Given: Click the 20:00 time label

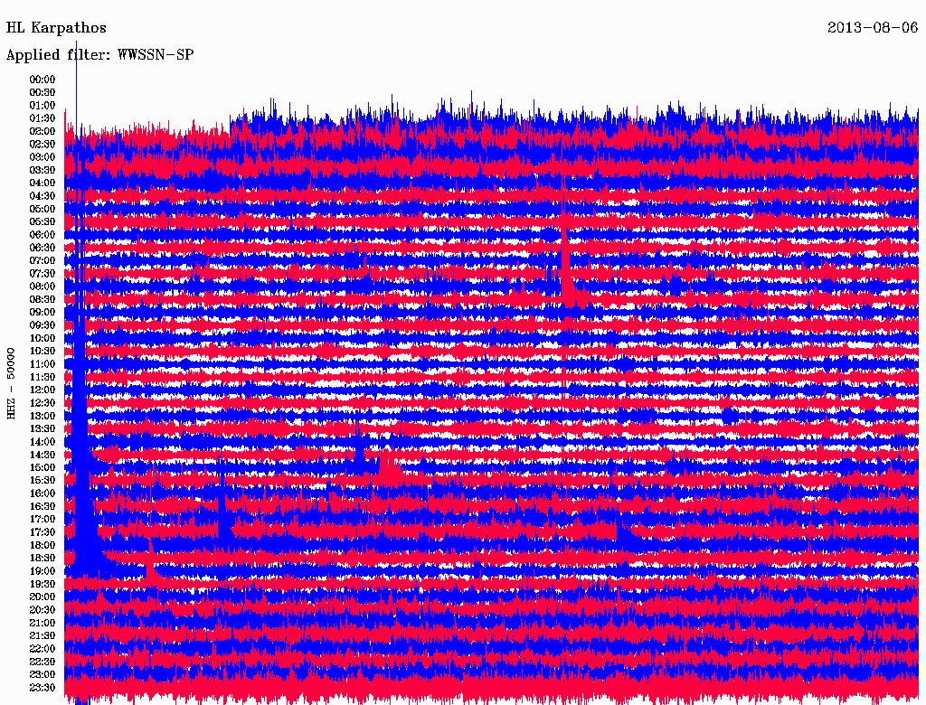Looking at the screenshot, I should (43, 597).
